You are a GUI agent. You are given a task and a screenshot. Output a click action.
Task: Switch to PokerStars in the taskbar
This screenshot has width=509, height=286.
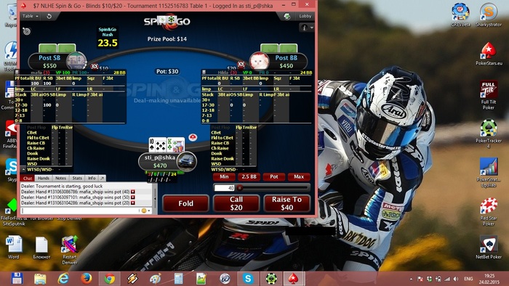click(294, 279)
